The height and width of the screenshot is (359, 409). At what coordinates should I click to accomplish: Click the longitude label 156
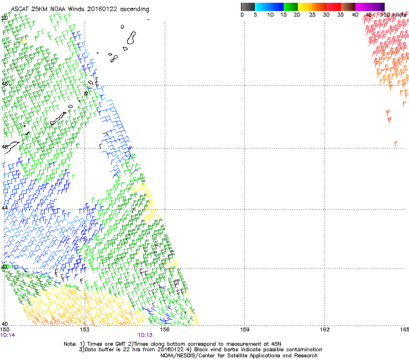coord(165,330)
